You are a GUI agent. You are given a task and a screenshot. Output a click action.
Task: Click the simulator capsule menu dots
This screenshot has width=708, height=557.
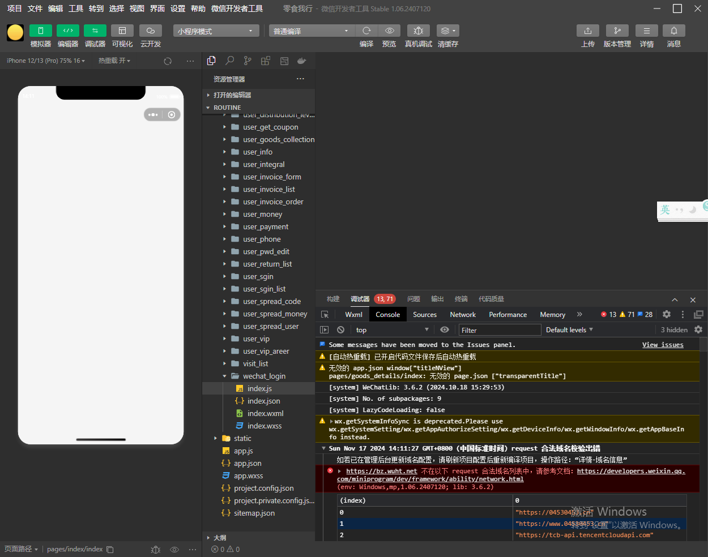(x=153, y=115)
